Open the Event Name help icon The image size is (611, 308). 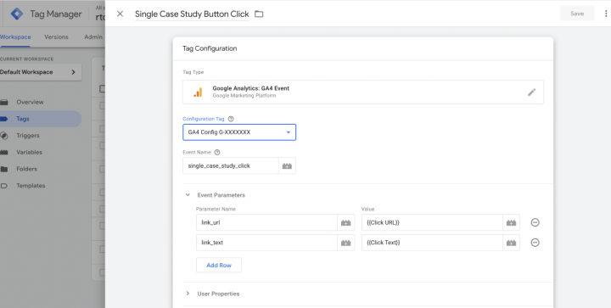coord(217,153)
